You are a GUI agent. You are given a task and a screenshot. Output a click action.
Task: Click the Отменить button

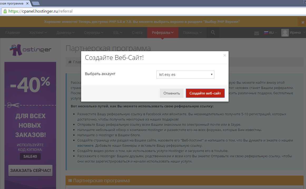pyautogui.click(x=171, y=93)
